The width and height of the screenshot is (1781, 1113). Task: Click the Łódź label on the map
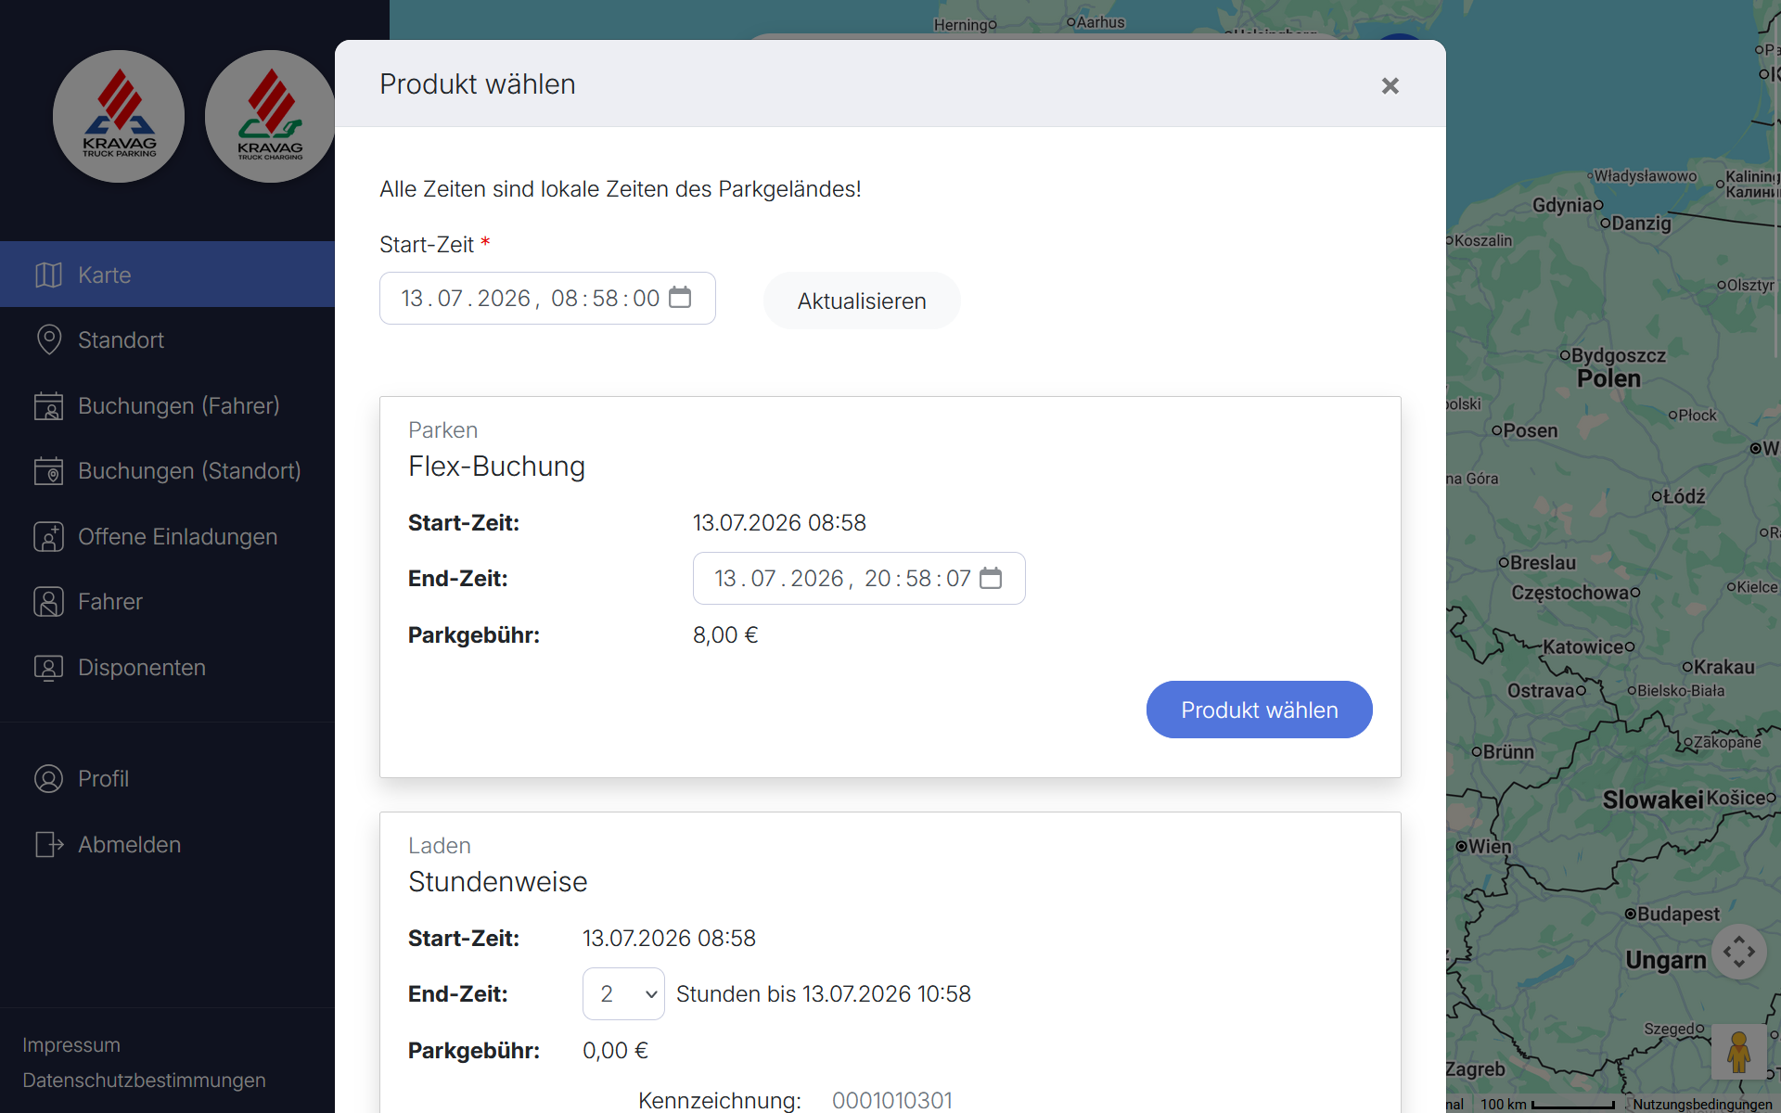click(1684, 496)
